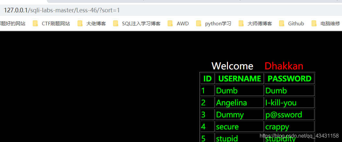Click the address bar URL 127.0.0.1/sqli-labs-master/Less-46/?sort=1

tap(62, 10)
